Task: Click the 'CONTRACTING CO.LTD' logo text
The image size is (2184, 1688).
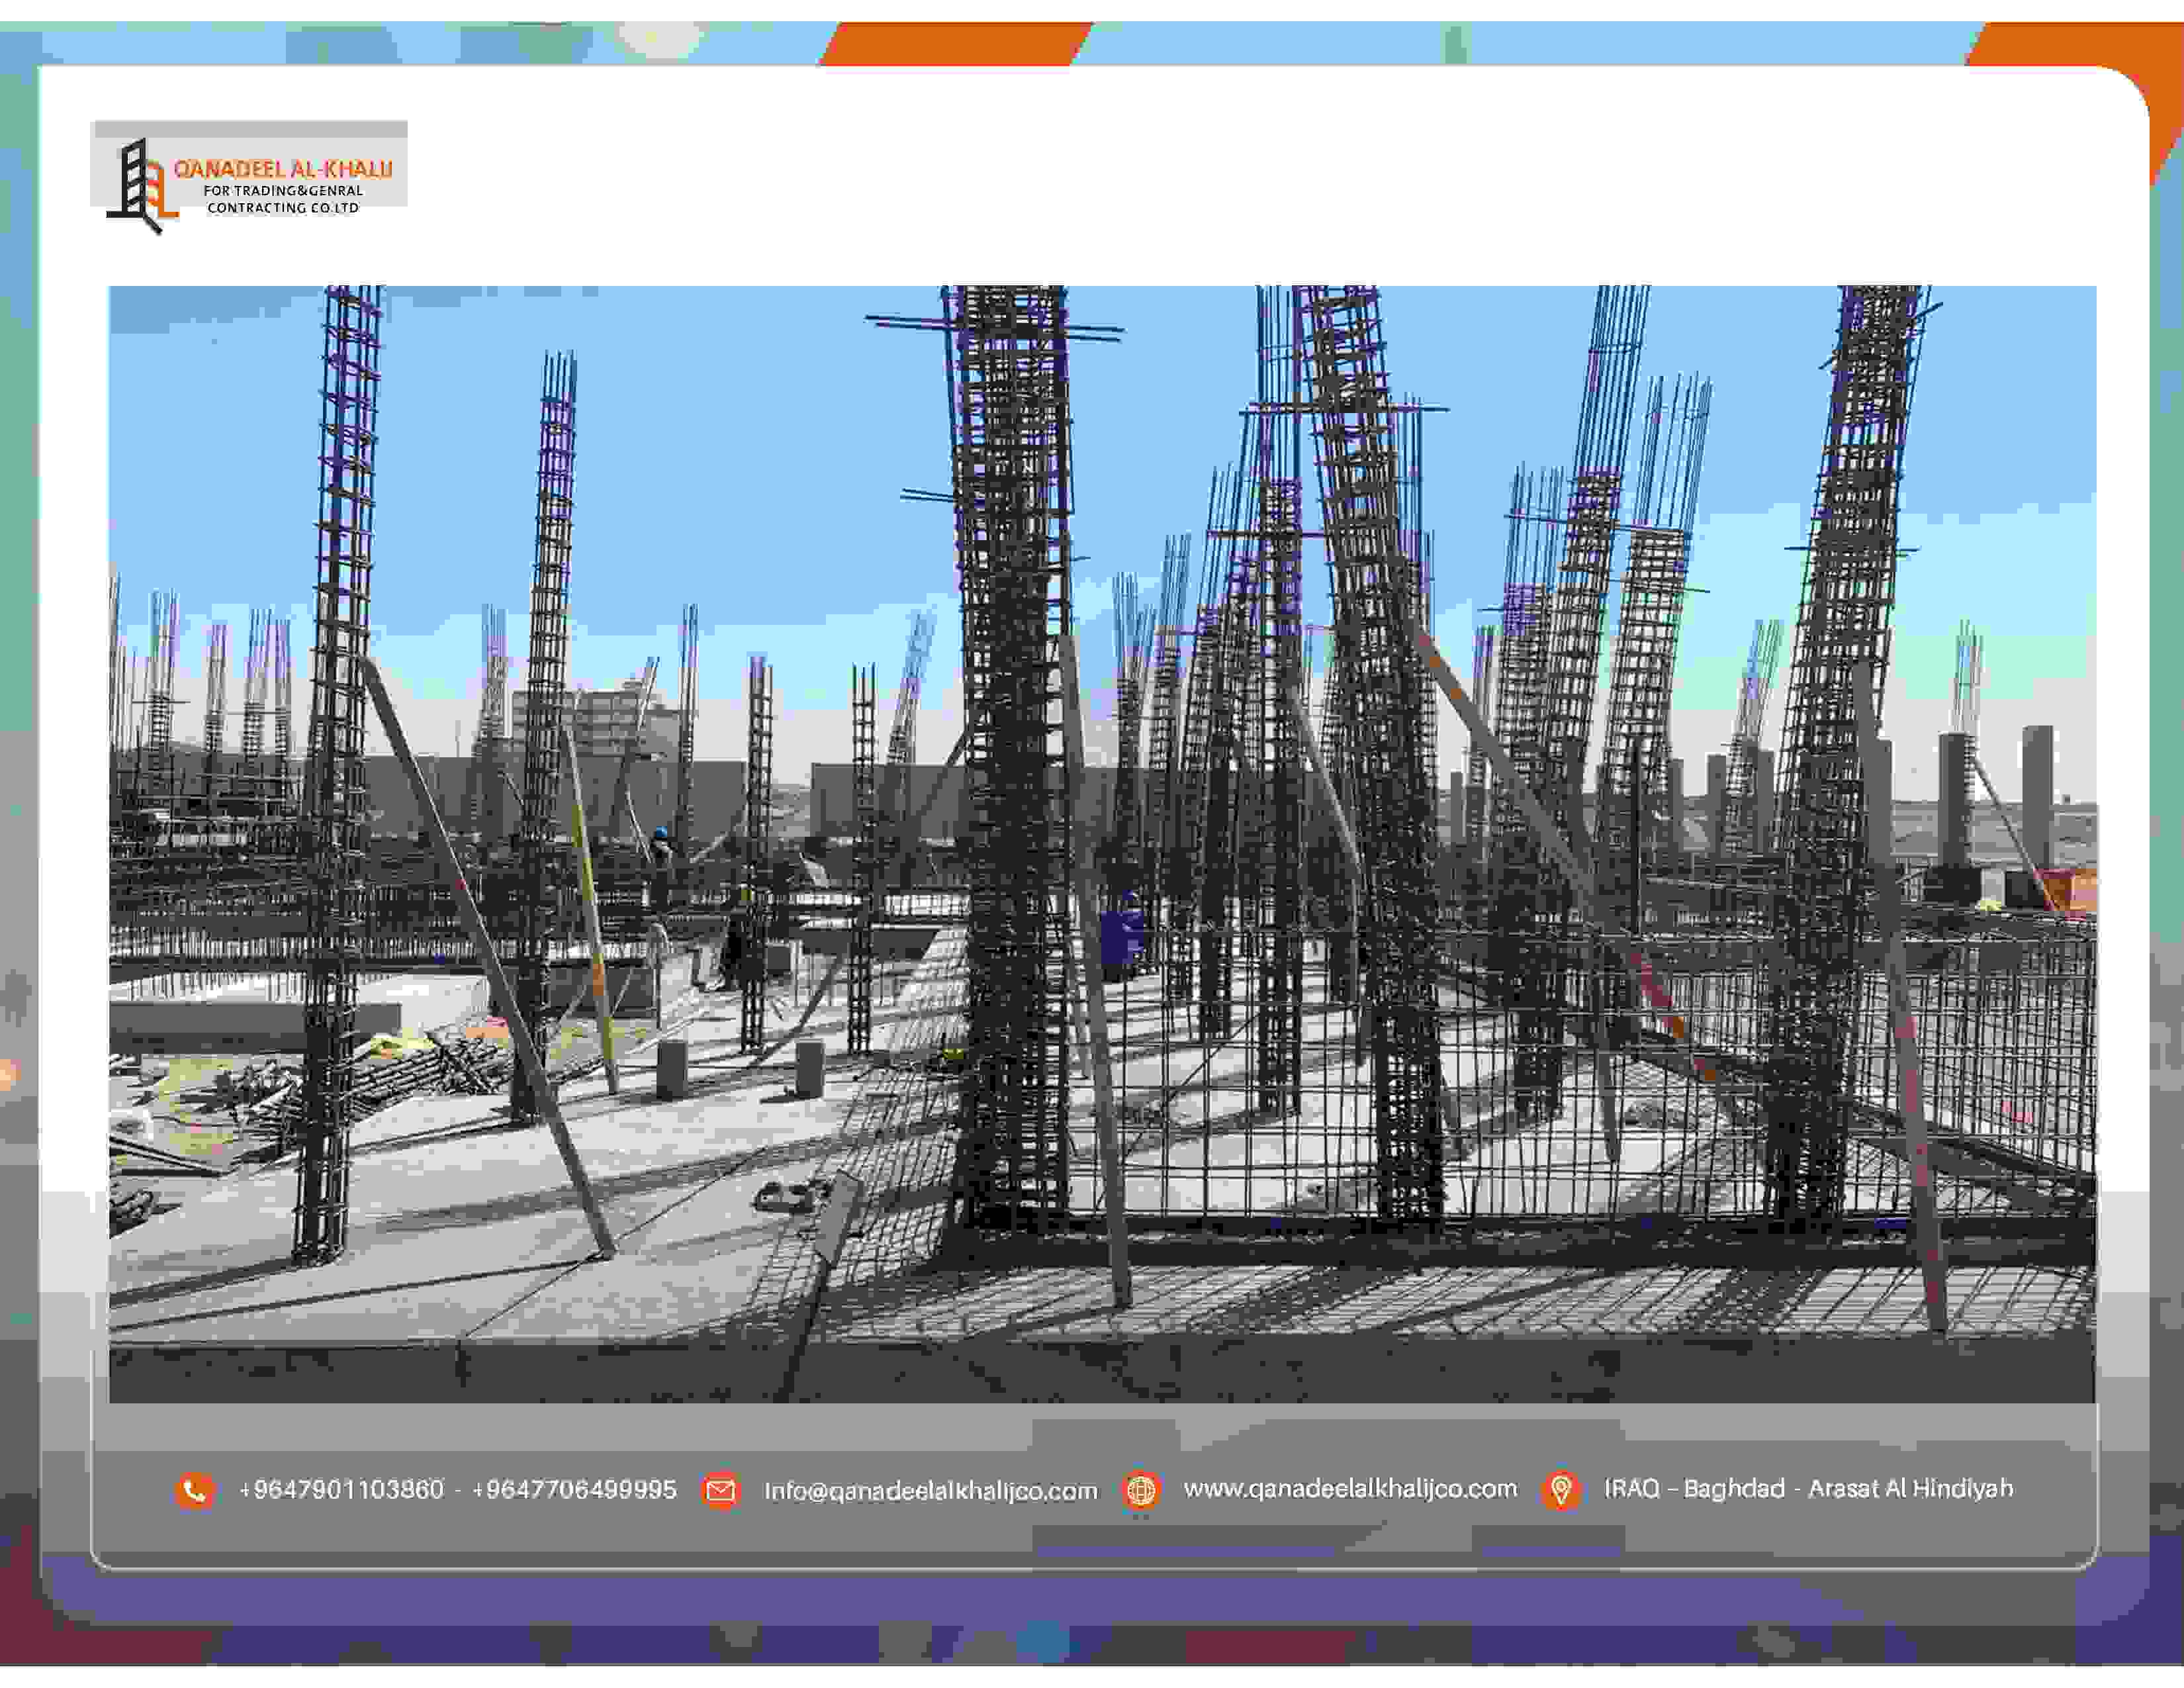Action: pyautogui.click(x=283, y=208)
